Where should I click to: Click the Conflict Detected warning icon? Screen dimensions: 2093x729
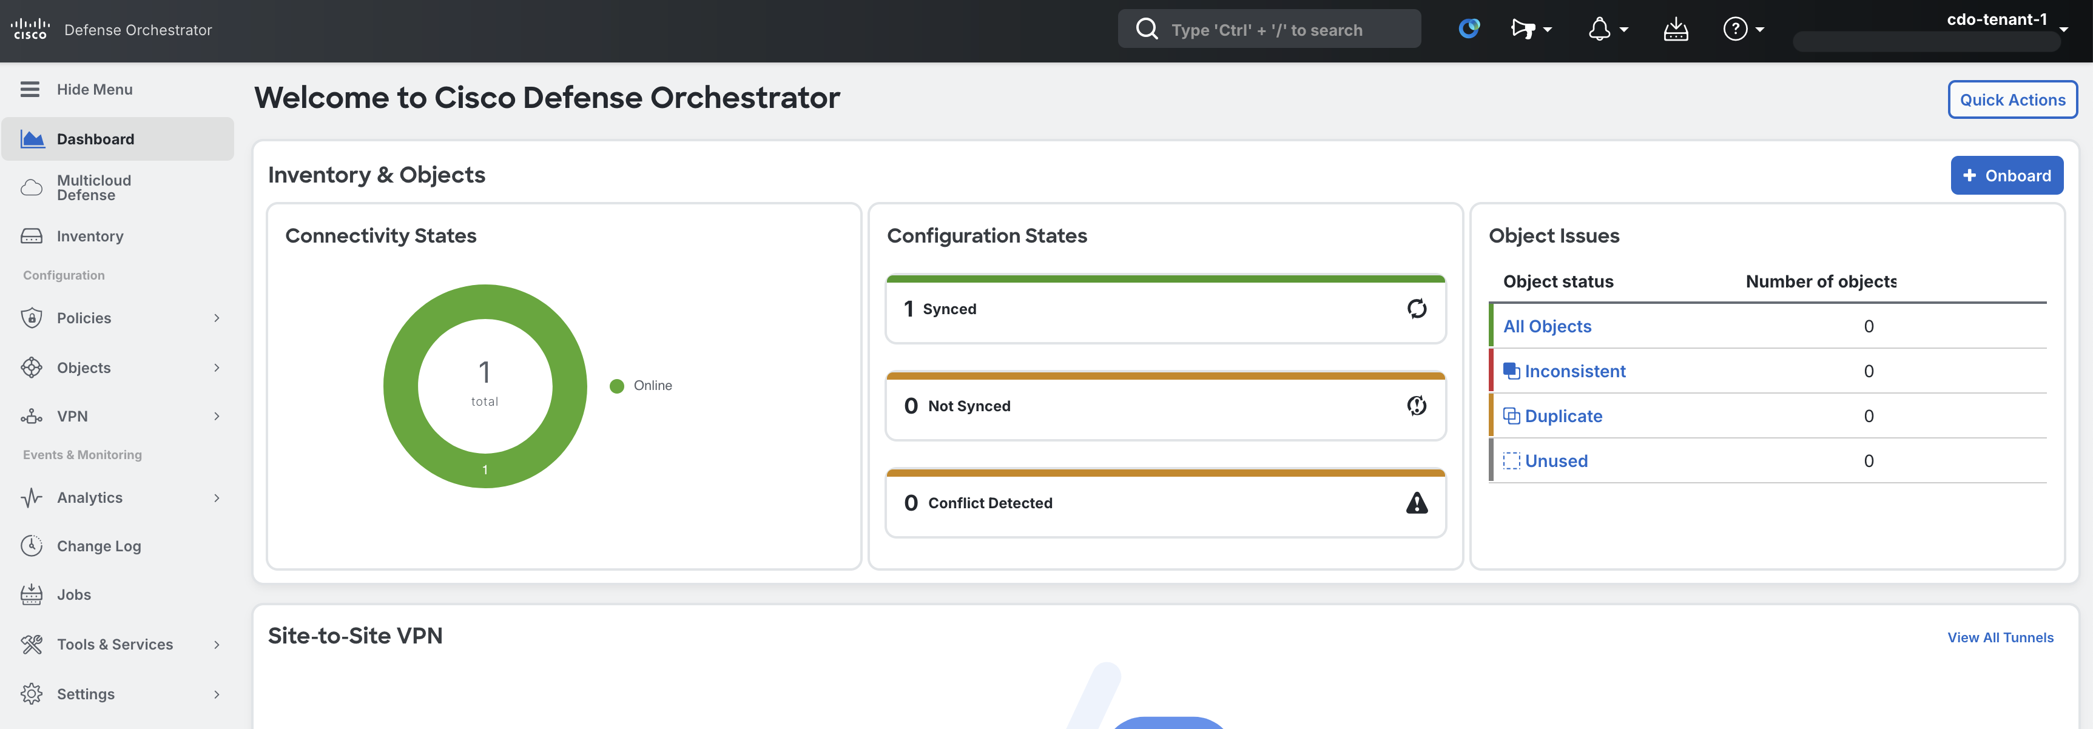point(1416,503)
